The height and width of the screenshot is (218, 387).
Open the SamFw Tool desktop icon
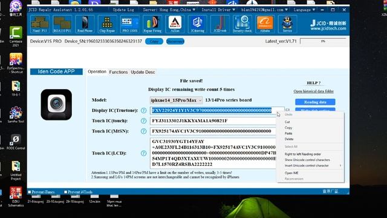(x=16, y=114)
